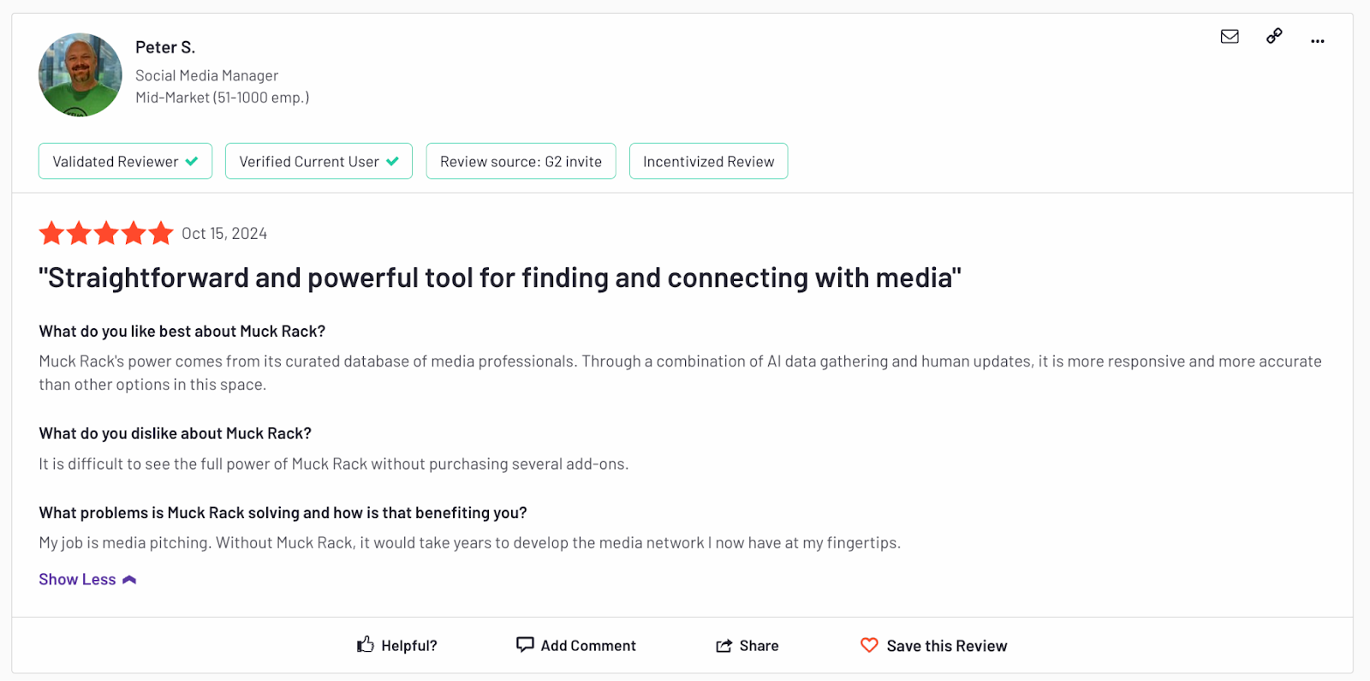Open the three-dot more options menu
This screenshot has height=681, width=1370.
[1317, 40]
